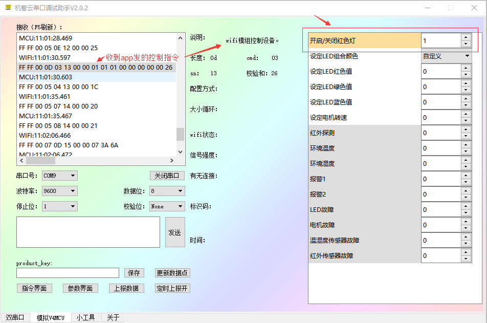
Task: Click the 更新数据点 update datapoints button
Action: (x=172, y=273)
